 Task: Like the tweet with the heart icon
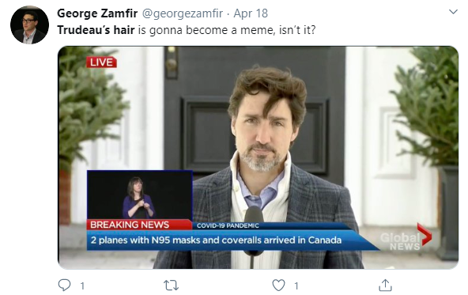(278, 286)
